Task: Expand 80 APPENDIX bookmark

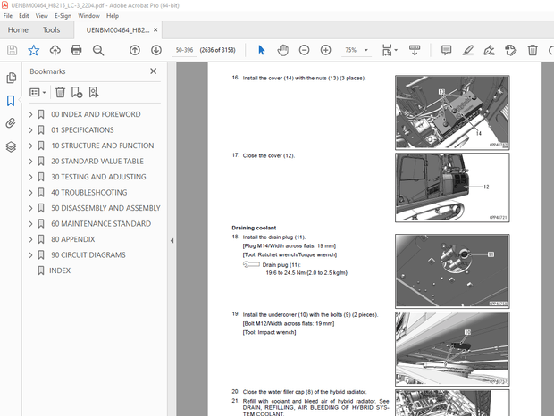Action: pyautogui.click(x=30, y=239)
